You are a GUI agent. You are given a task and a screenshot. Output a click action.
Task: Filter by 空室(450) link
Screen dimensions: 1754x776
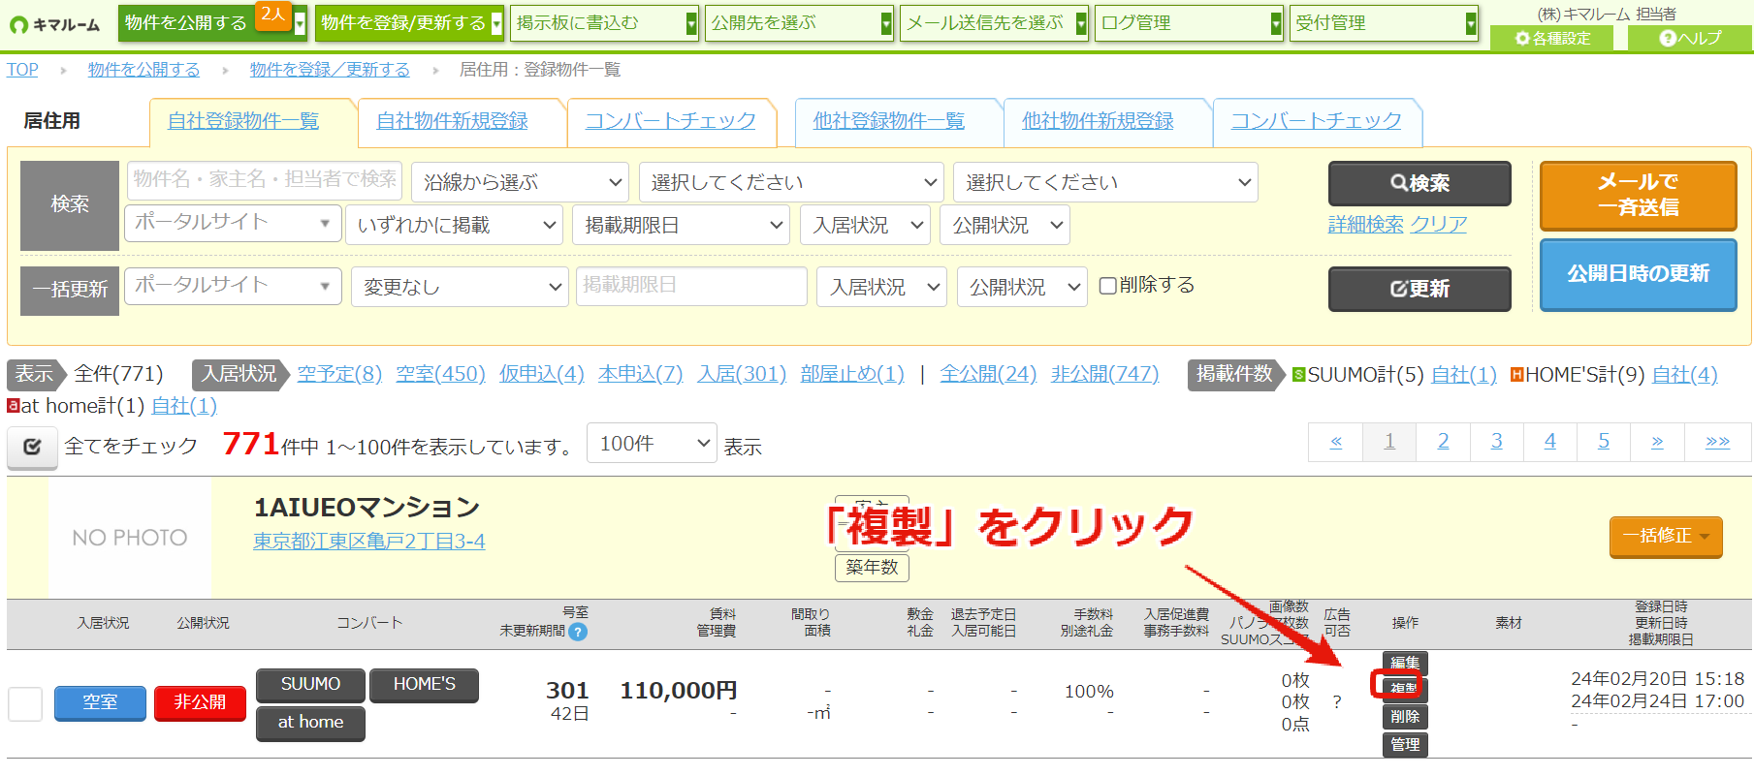pos(440,374)
